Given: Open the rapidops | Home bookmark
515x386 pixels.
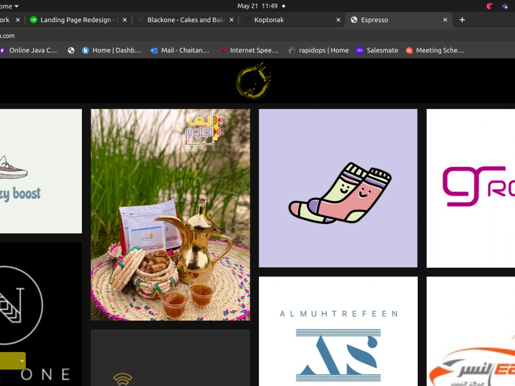Looking at the screenshot, I should pyautogui.click(x=318, y=50).
